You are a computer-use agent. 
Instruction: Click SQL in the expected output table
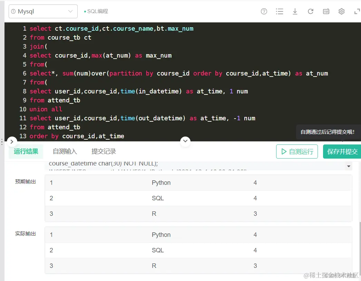pos(158,198)
